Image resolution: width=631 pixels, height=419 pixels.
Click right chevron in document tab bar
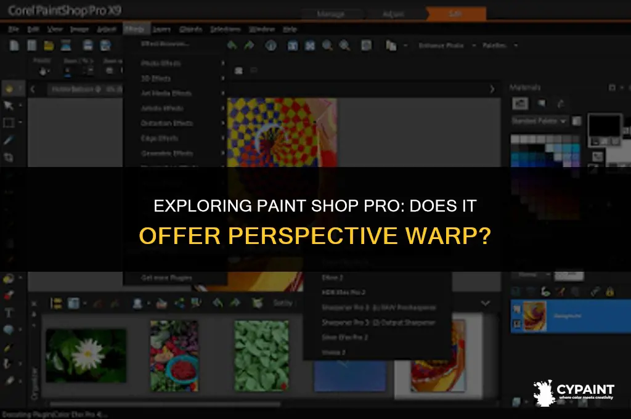coord(492,89)
